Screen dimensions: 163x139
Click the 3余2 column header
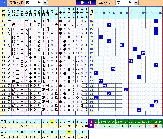69,13
